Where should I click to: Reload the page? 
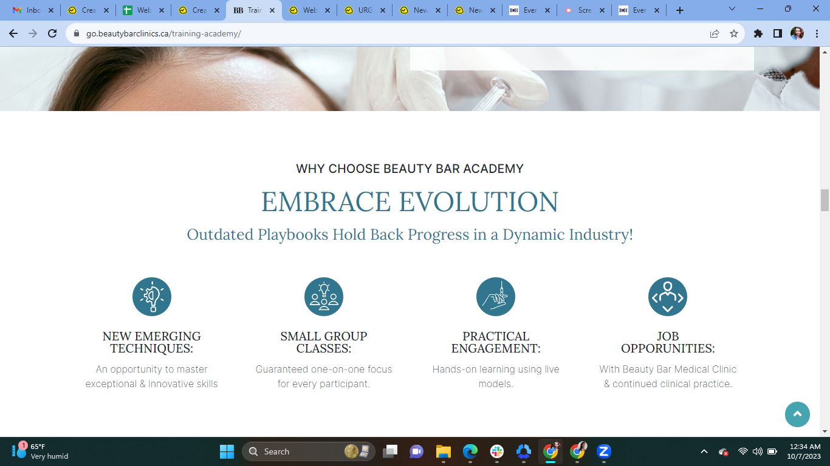[52, 33]
